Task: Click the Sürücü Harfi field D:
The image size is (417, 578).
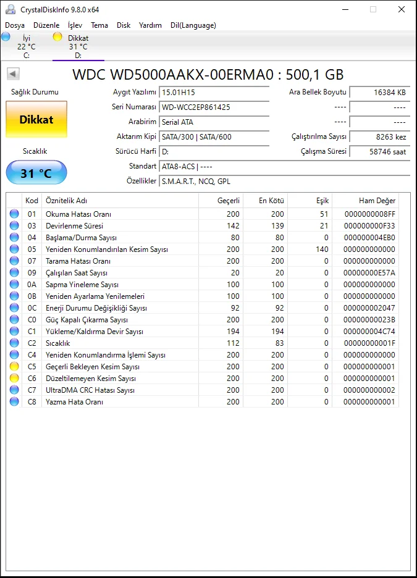Action: [x=214, y=151]
